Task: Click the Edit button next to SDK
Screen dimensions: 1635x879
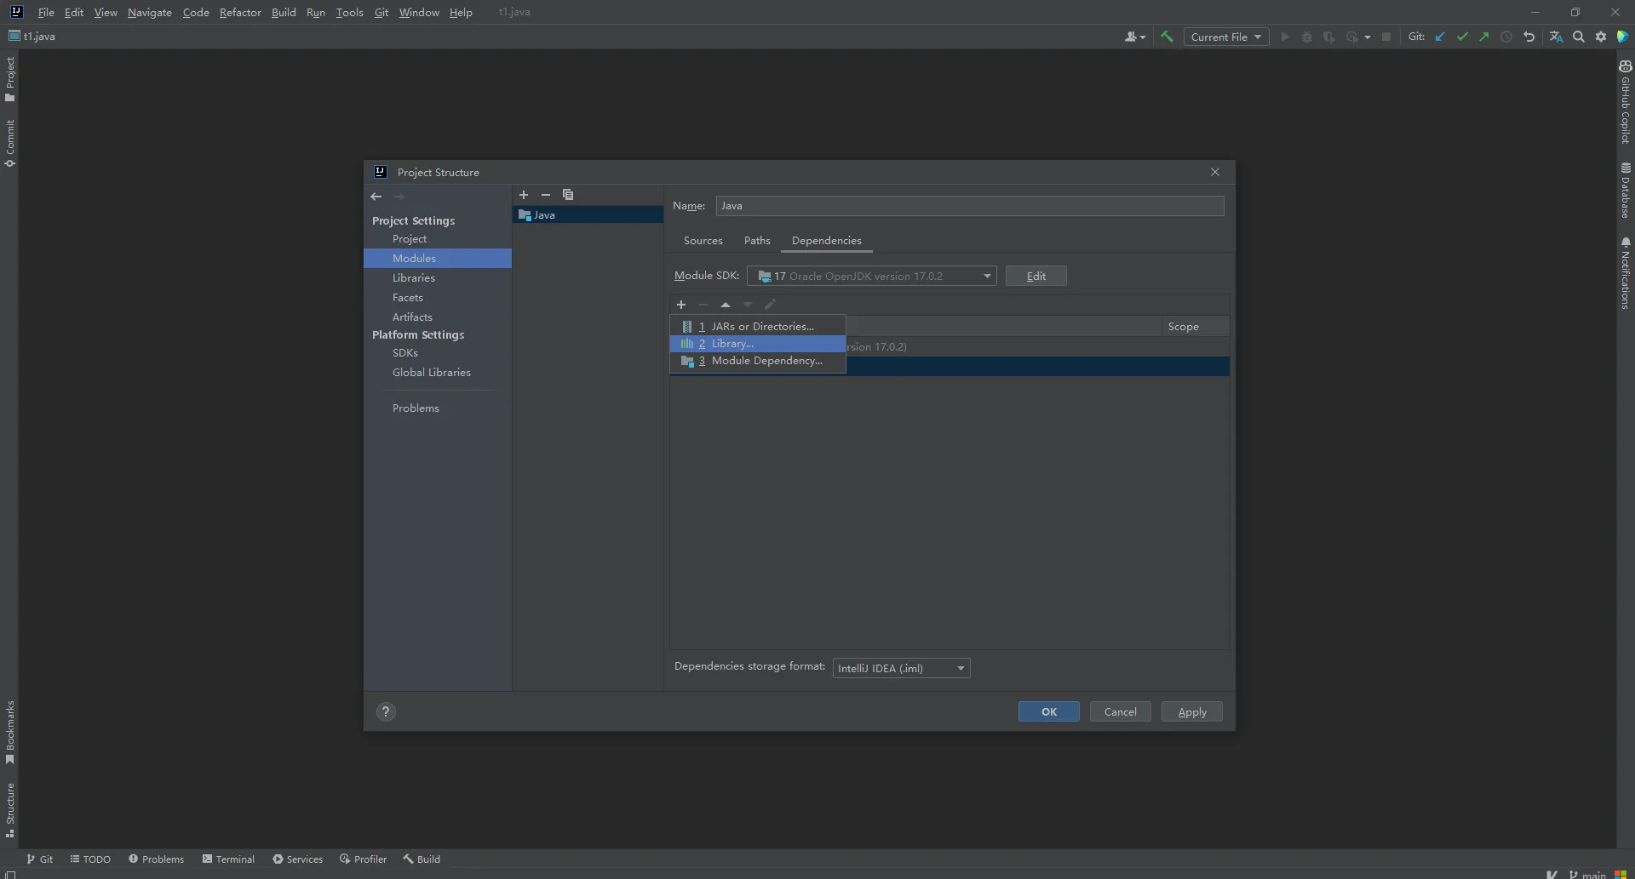Action: (1035, 276)
